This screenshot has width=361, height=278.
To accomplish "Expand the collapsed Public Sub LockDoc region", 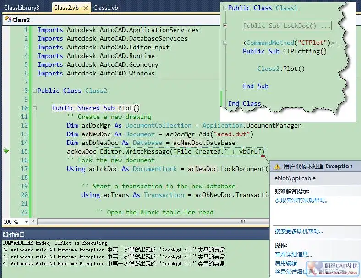I will tap(225, 26).
